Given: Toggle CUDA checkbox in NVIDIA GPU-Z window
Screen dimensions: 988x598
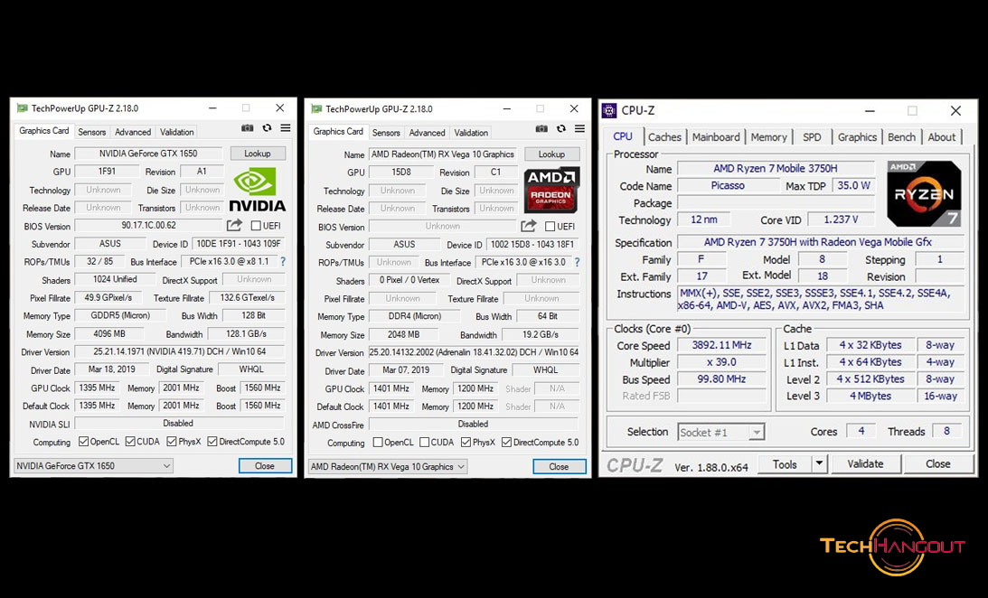Looking at the screenshot, I should coord(130,441).
